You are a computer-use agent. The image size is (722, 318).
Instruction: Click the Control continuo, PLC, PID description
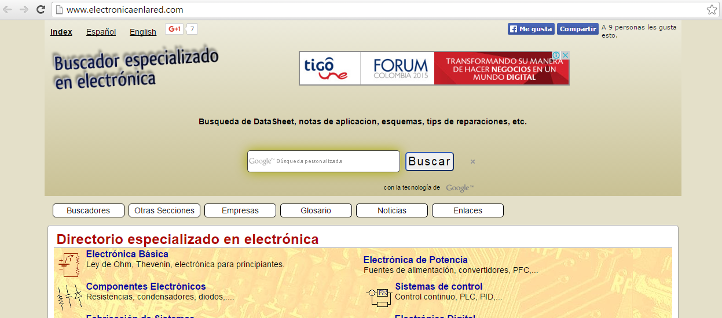click(x=449, y=297)
